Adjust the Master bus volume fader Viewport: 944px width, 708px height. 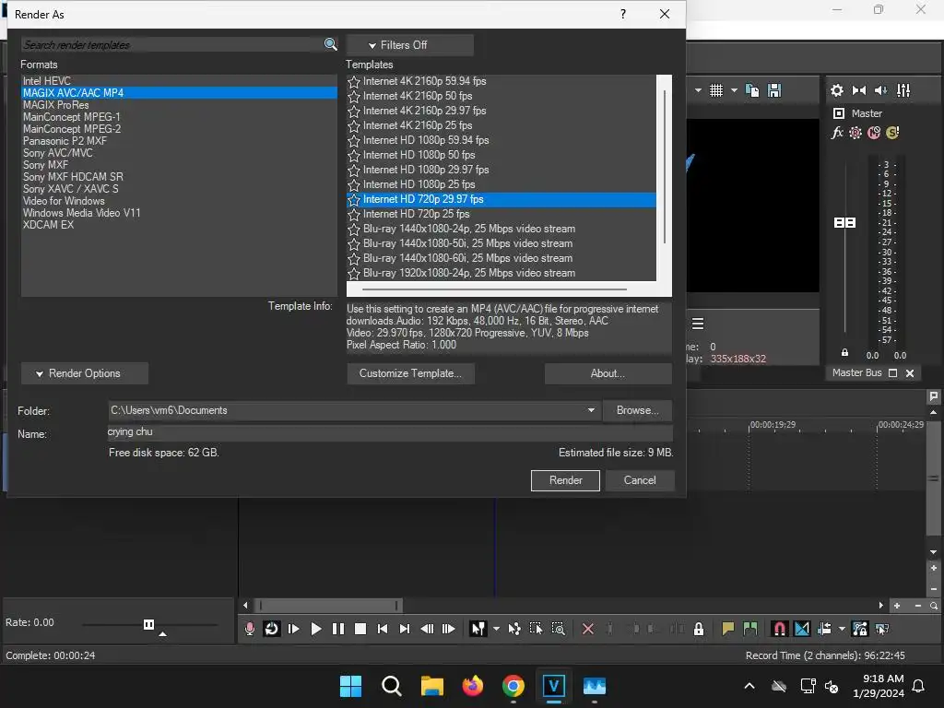point(844,223)
